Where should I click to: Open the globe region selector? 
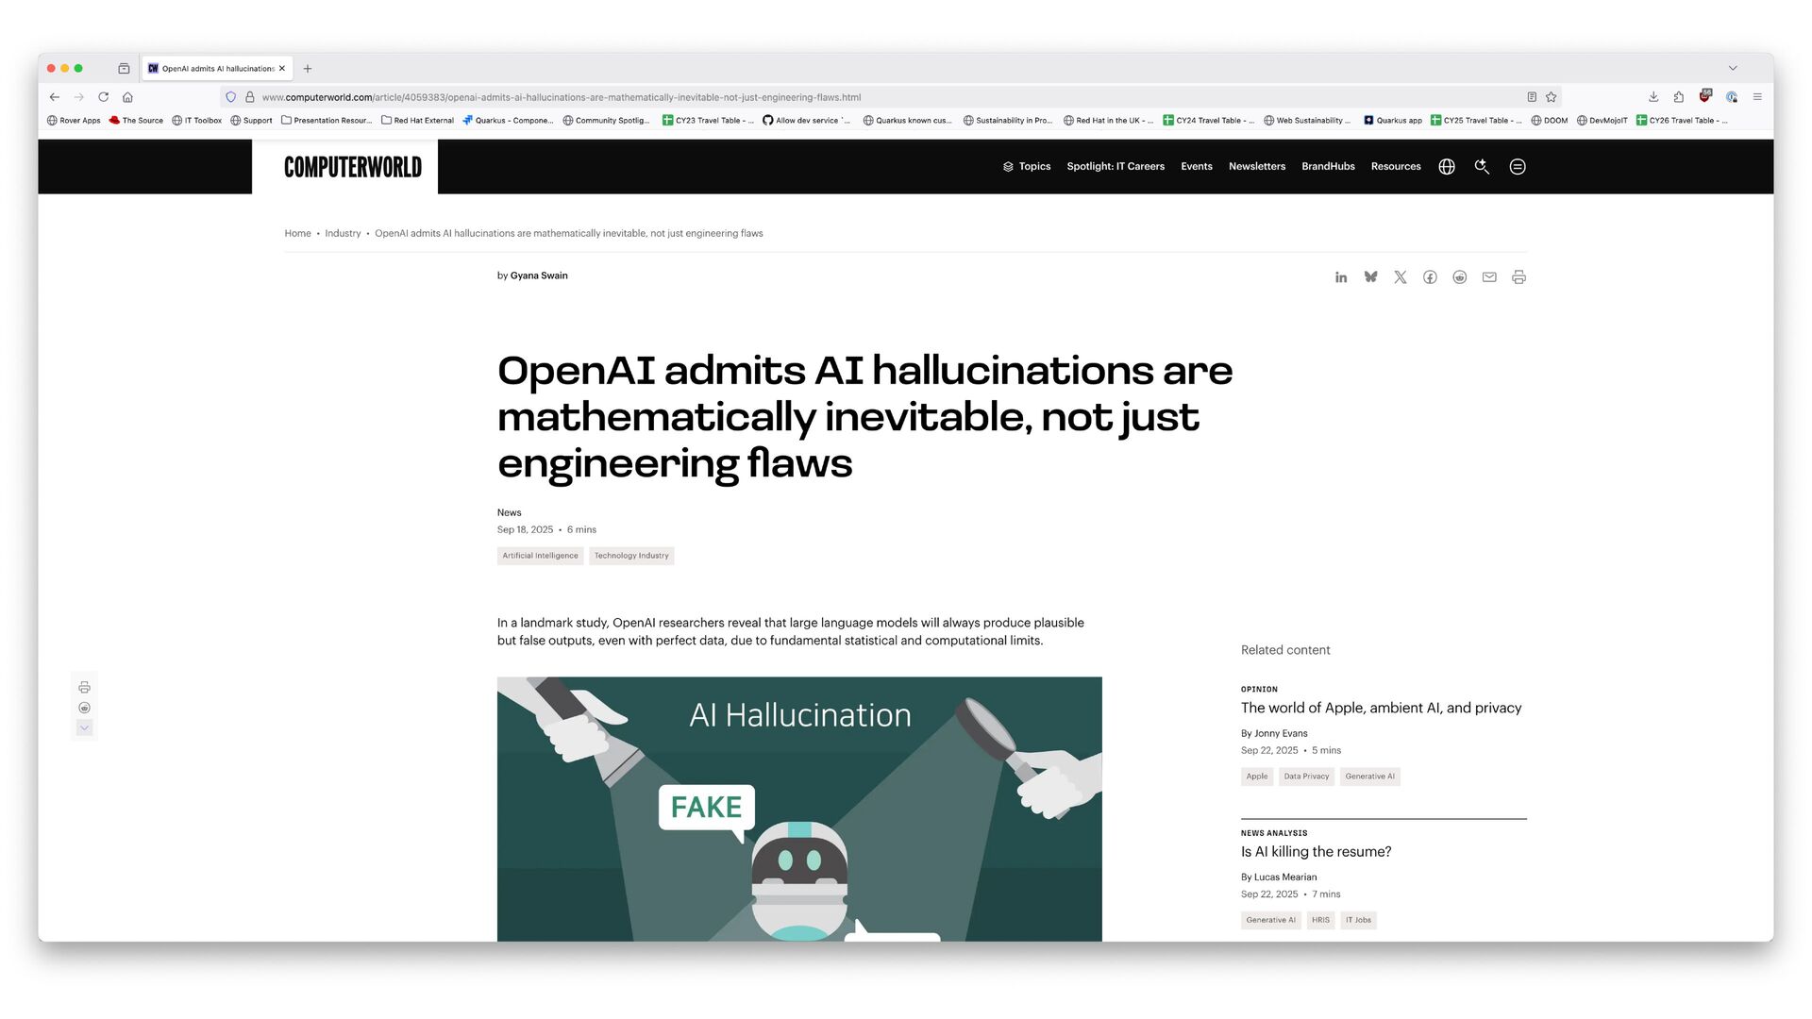tap(1447, 167)
